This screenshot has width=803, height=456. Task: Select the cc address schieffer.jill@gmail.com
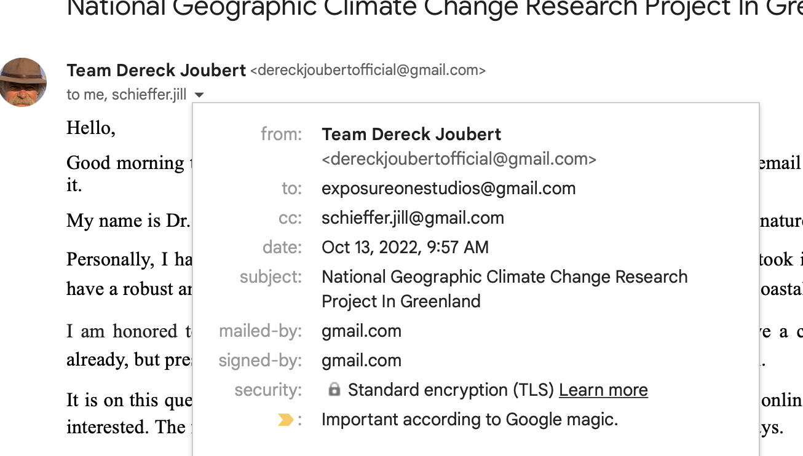[413, 218]
